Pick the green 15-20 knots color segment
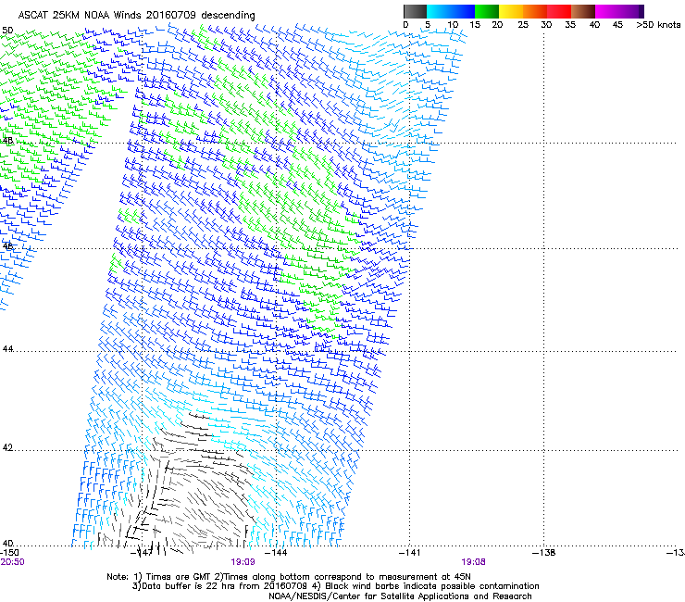The image size is (685, 602). [487, 11]
